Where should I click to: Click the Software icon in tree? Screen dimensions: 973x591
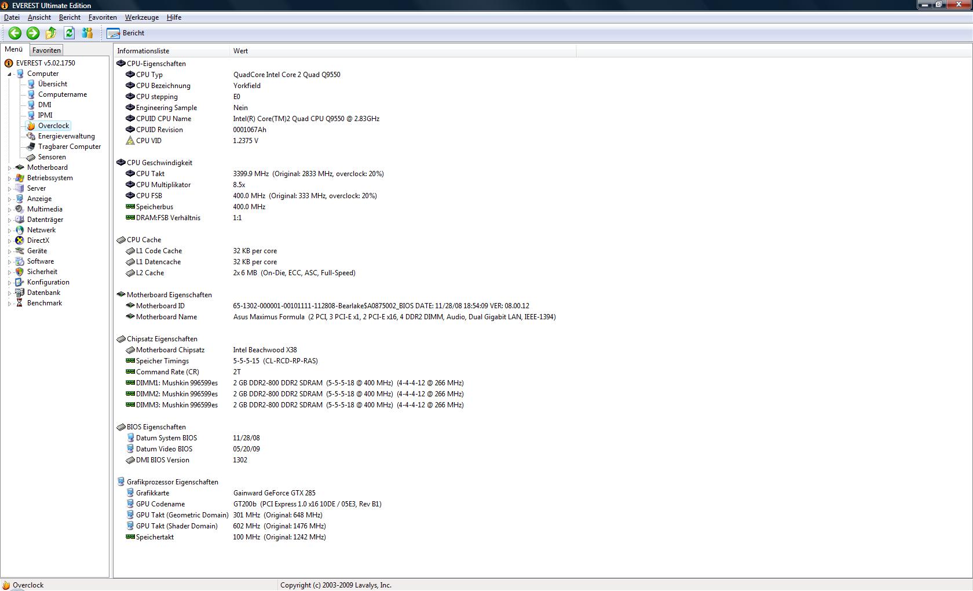pos(20,261)
